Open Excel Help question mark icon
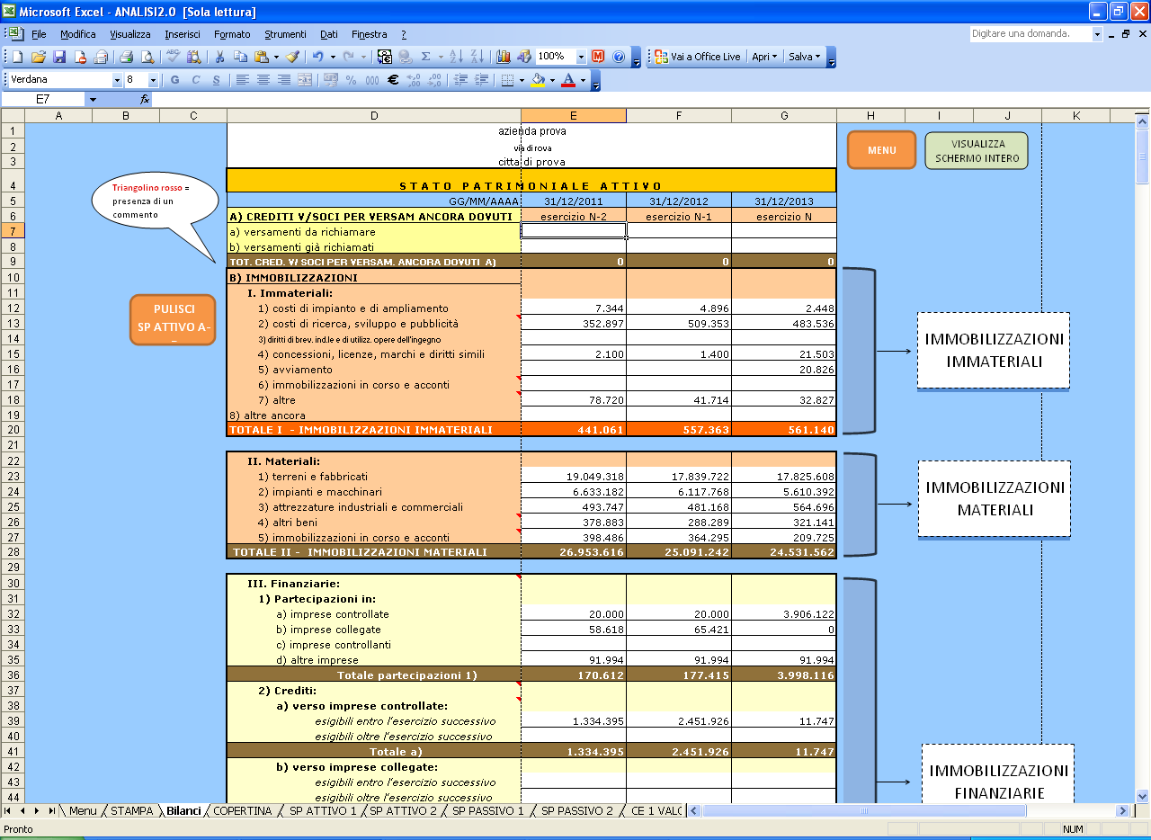 click(619, 57)
